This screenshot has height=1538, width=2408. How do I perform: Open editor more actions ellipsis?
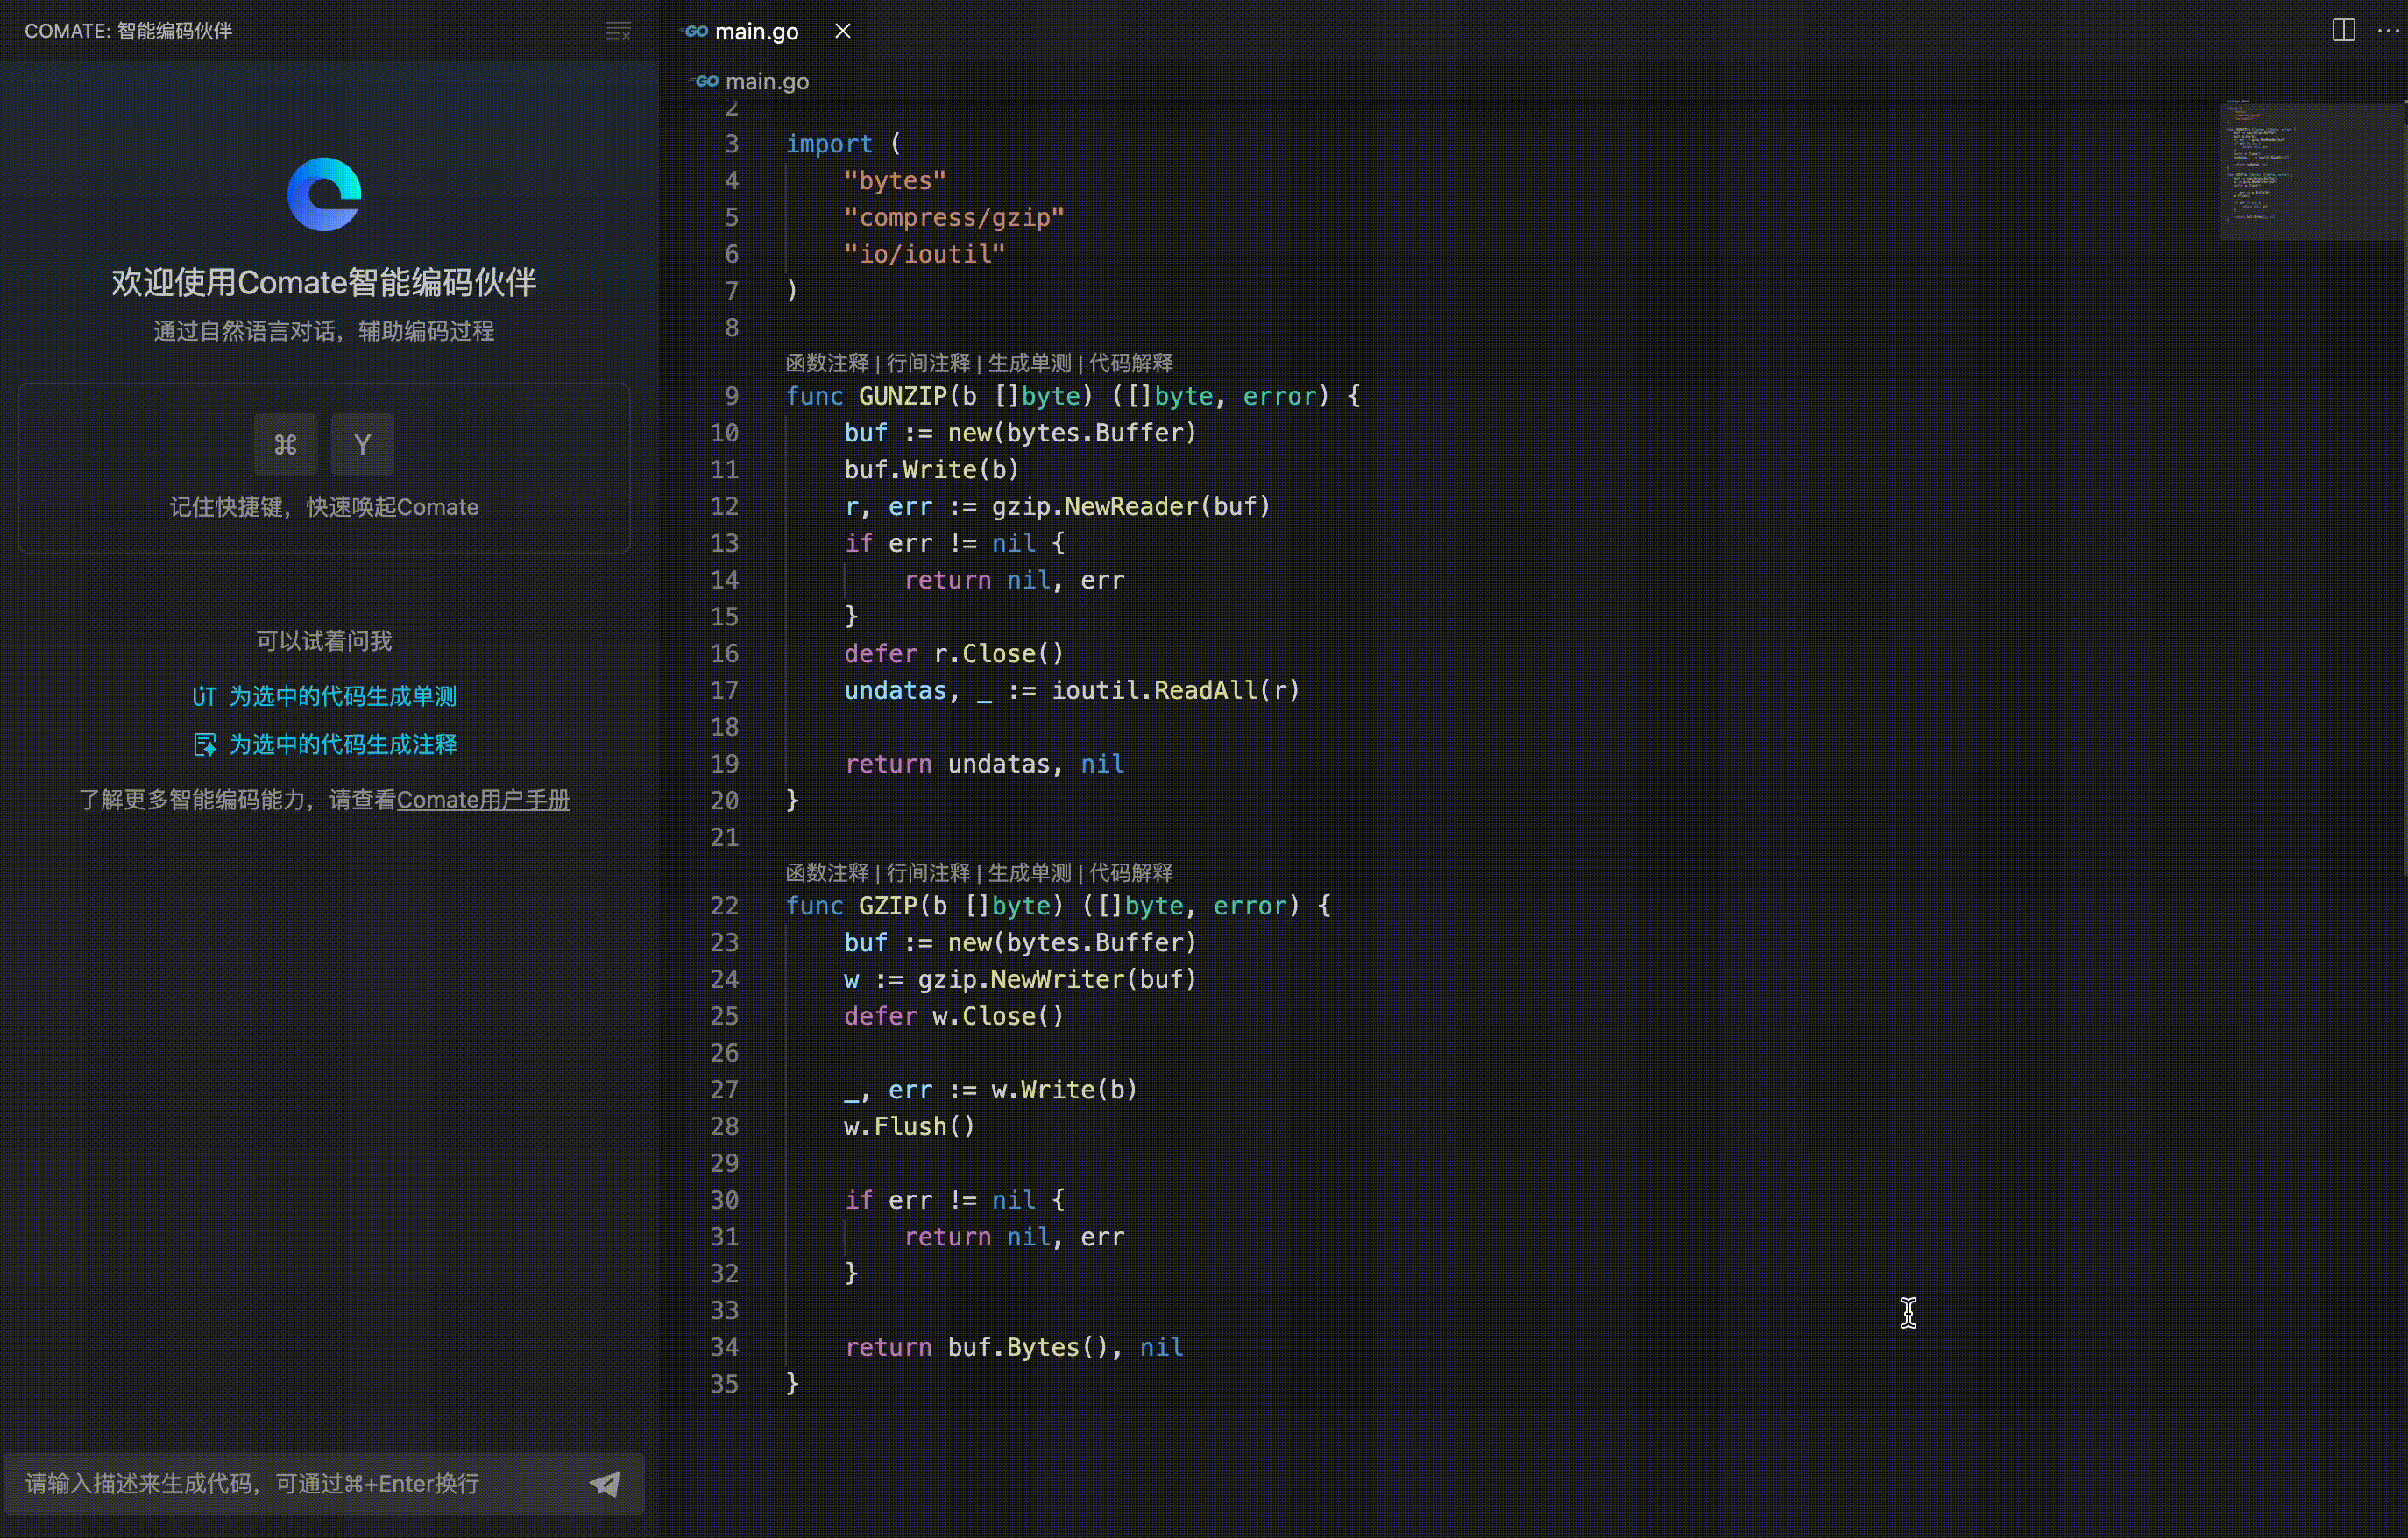pyautogui.click(x=2388, y=30)
